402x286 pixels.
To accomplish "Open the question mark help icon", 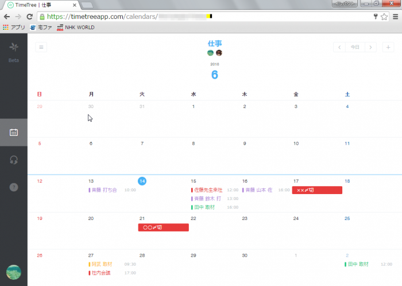I will coord(14,187).
